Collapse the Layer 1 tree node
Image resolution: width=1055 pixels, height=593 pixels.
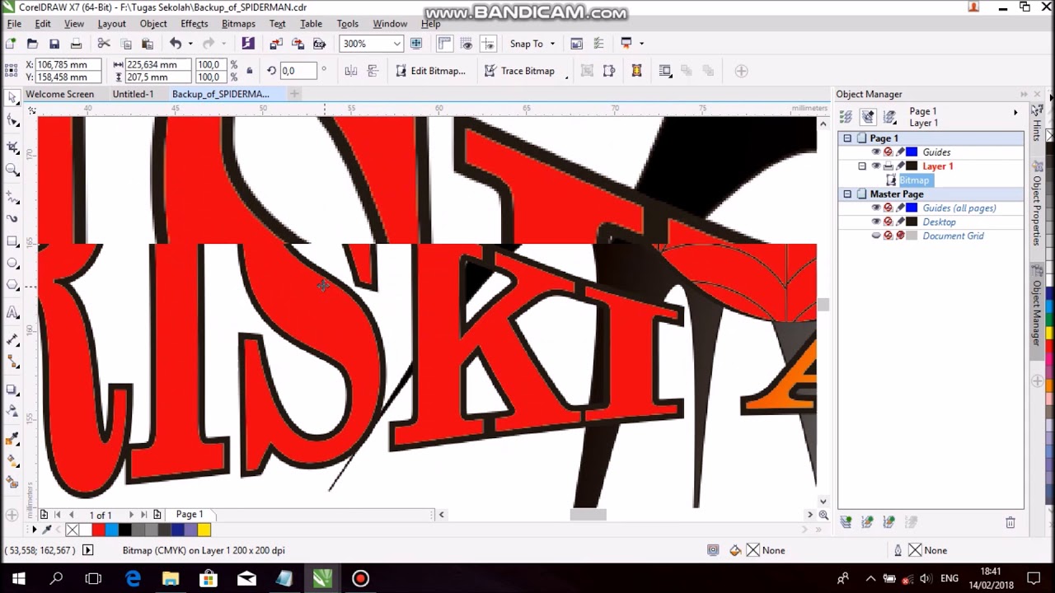tap(862, 166)
